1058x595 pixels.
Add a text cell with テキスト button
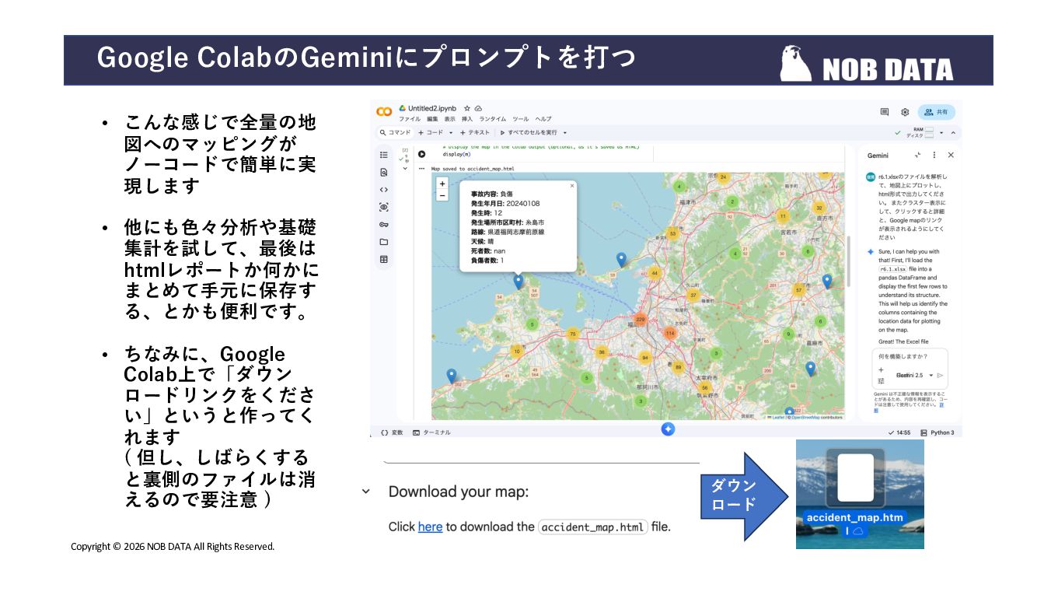click(x=475, y=133)
